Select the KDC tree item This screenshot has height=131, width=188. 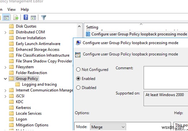(19, 102)
